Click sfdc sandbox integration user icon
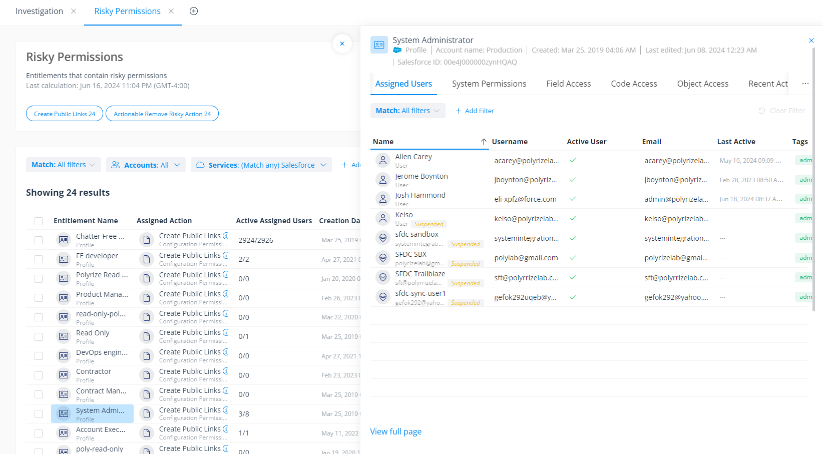 coord(383,238)
